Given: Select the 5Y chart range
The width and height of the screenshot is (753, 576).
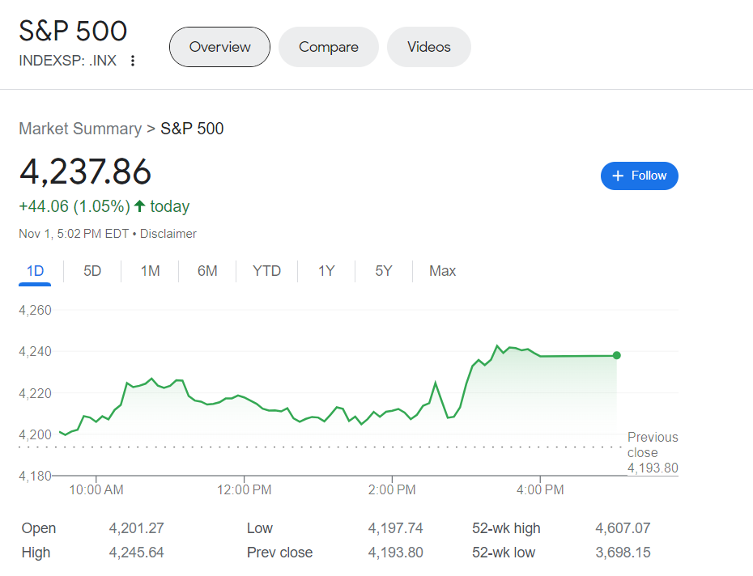Looking at the screenshot, I should tap(384, 271).
